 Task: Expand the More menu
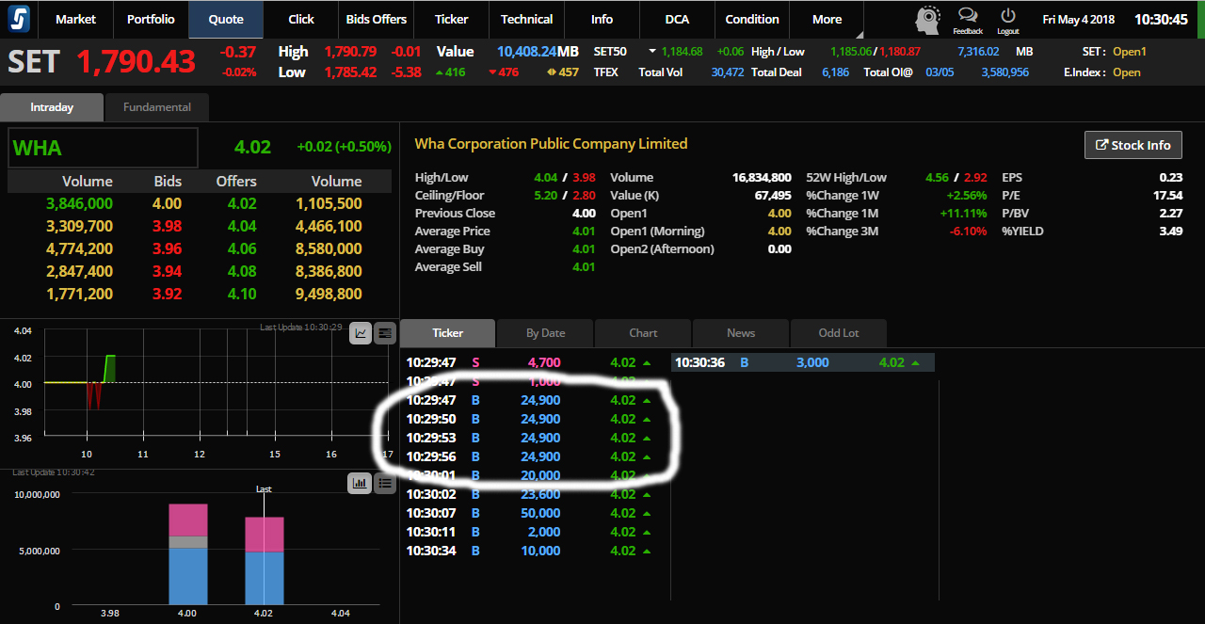827,19
